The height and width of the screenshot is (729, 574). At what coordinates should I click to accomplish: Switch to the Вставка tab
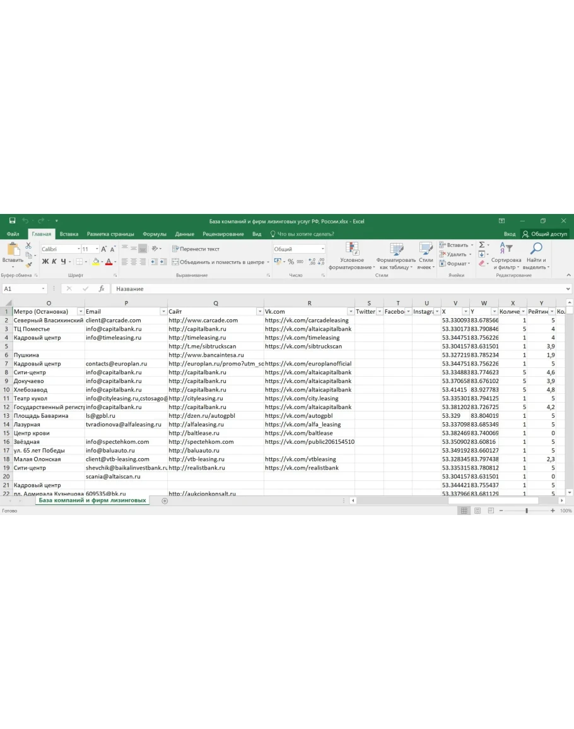tap(69, 234)
